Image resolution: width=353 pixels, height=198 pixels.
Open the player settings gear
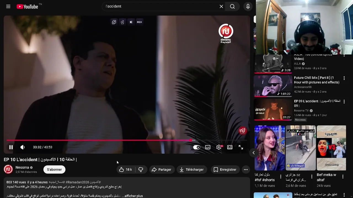pyautogui.click(x=219, y=147)
